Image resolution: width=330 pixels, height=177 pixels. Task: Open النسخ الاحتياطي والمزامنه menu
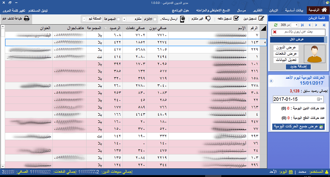point(213,10)
